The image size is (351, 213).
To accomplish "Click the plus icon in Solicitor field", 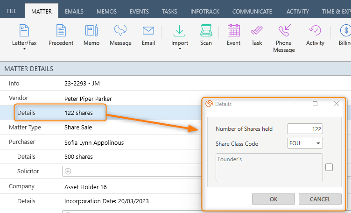I will point(68,171).
